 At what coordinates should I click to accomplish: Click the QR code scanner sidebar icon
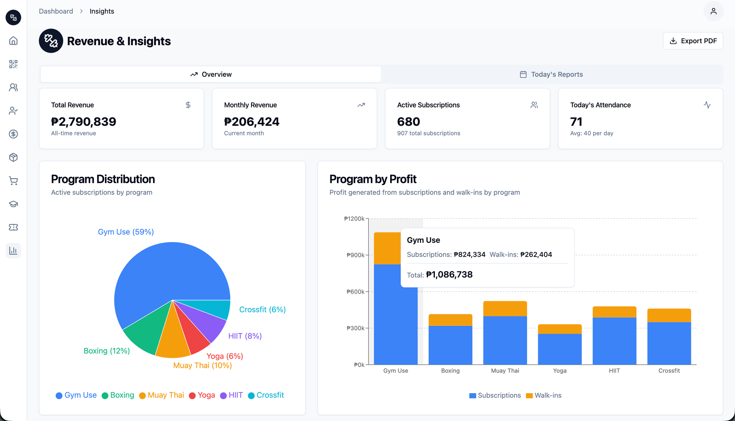[13, 64]
